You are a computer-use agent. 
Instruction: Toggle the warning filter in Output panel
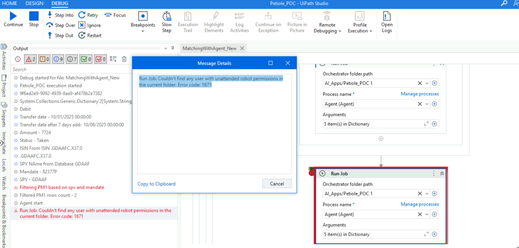[x=44, y=59]
